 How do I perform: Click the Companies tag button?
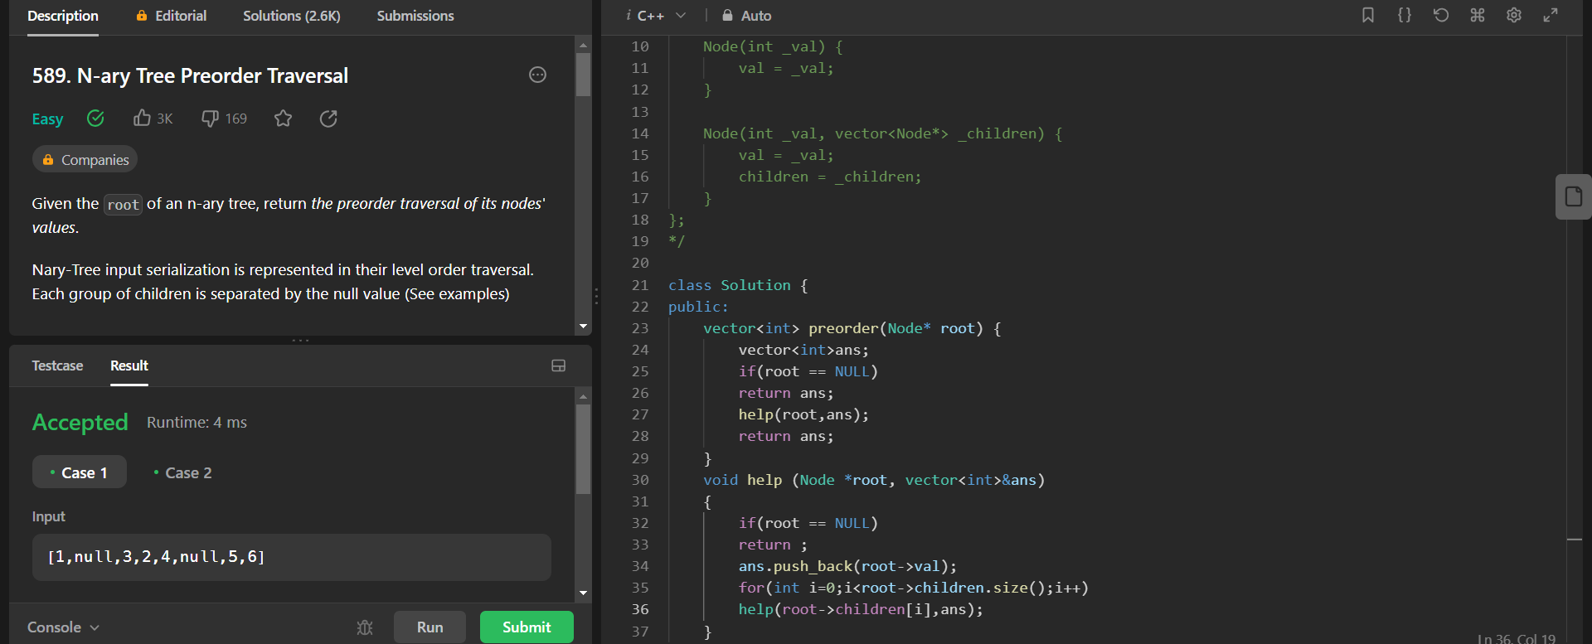85,159
